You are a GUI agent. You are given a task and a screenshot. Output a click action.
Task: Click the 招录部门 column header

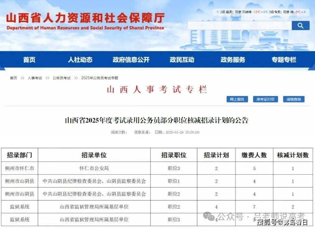pyautogui.click(x=20, y=155)
